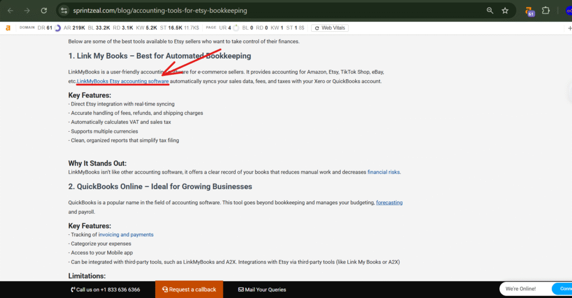Open the financial risks link
This screenshot has height=298, width=572.
(x=383, y=172)
